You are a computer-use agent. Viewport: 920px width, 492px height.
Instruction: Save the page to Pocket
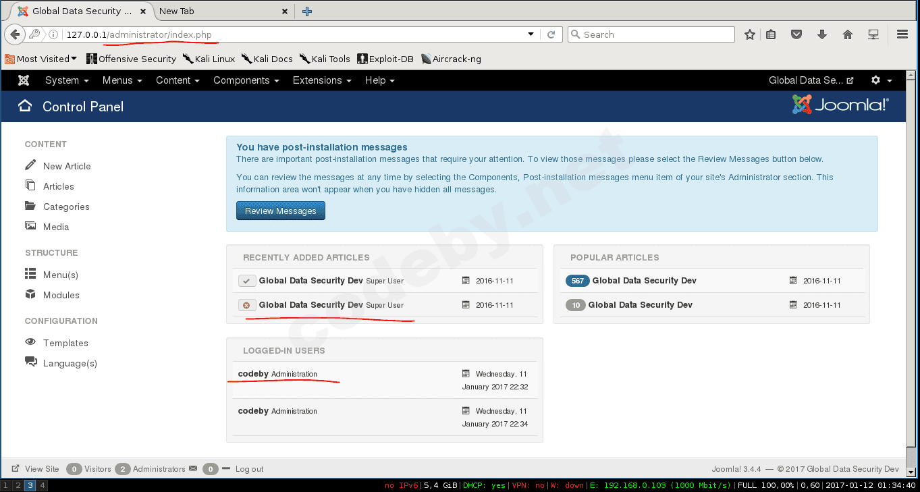point(796,34)
